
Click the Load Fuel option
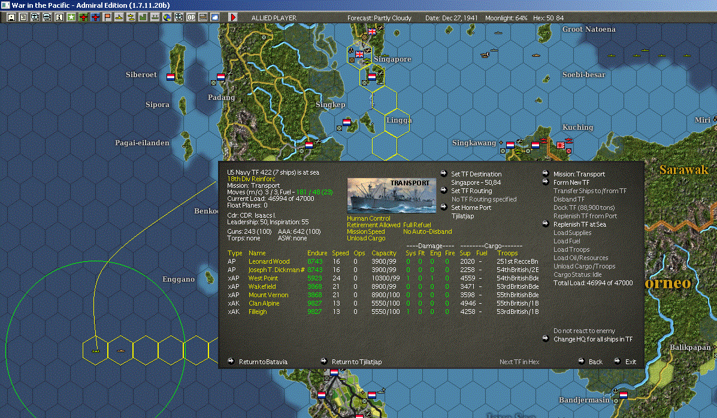click(567, 241)
